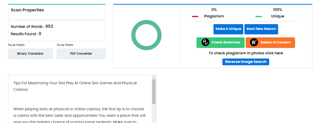
Task: Follow the 'check plagiarism in photos click here' link
Action: [x=246, y=53]
